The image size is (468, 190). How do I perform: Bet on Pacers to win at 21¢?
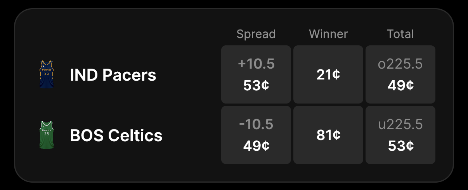pyautogui.click(x=328, y=74)
